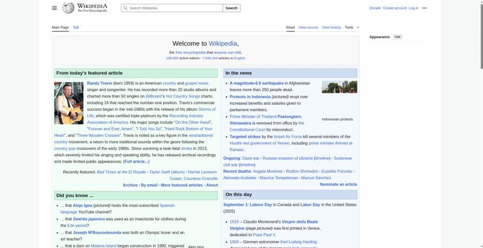Viewport: 483px width, 248px height.
Task: Open the Constitutional Court link
Action: pyautogui.click(x=248, y=129)
